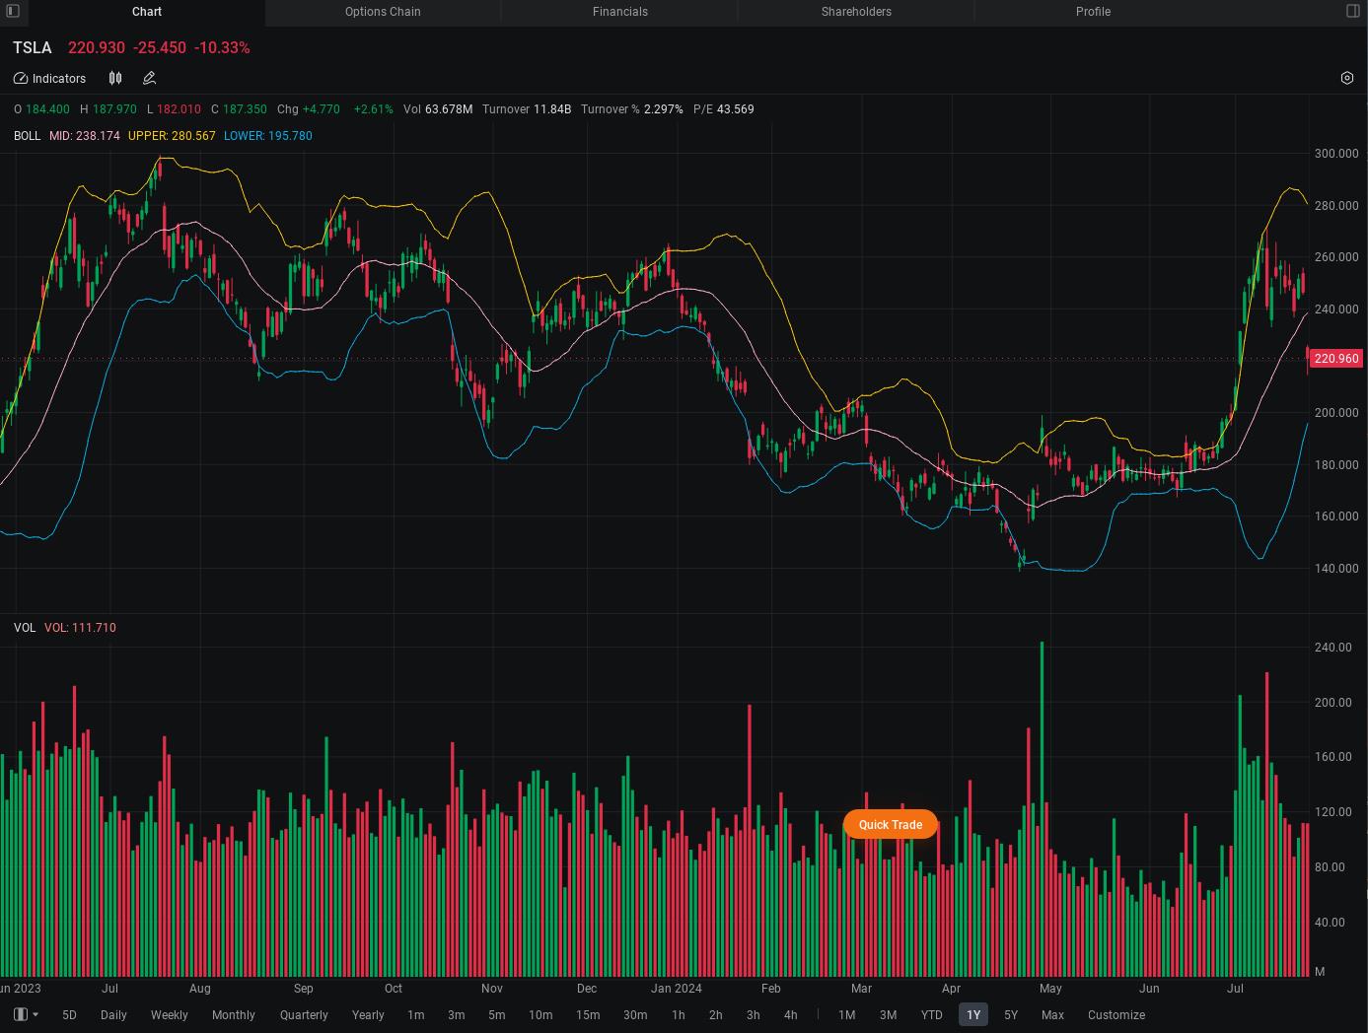The image size is (1368, 1033).
Task: Open Customize range options
Action: (1116, 1014)
